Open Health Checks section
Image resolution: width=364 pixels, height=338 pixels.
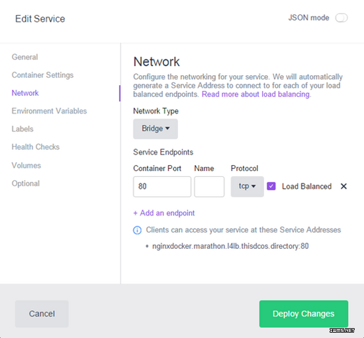pyautogui.click(x=36, y=147)
